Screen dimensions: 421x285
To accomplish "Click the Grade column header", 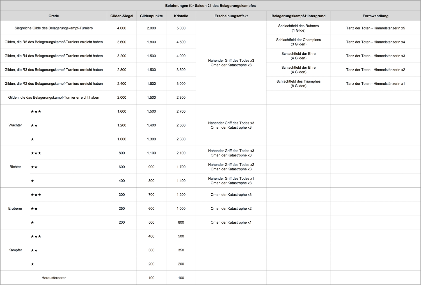I will 54,16.
